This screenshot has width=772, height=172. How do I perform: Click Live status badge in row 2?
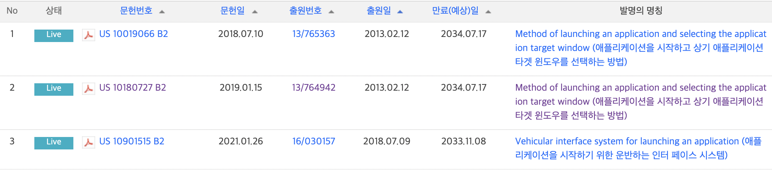54,89
